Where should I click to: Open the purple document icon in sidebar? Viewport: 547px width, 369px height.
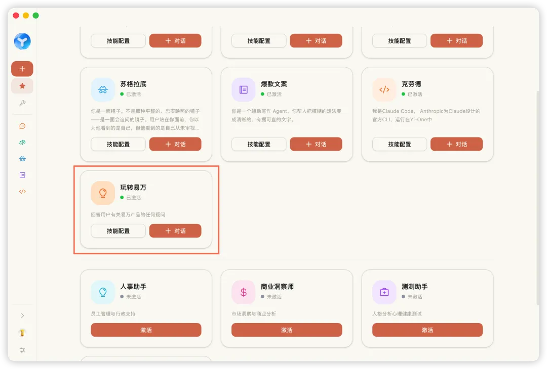click(22, 175)
